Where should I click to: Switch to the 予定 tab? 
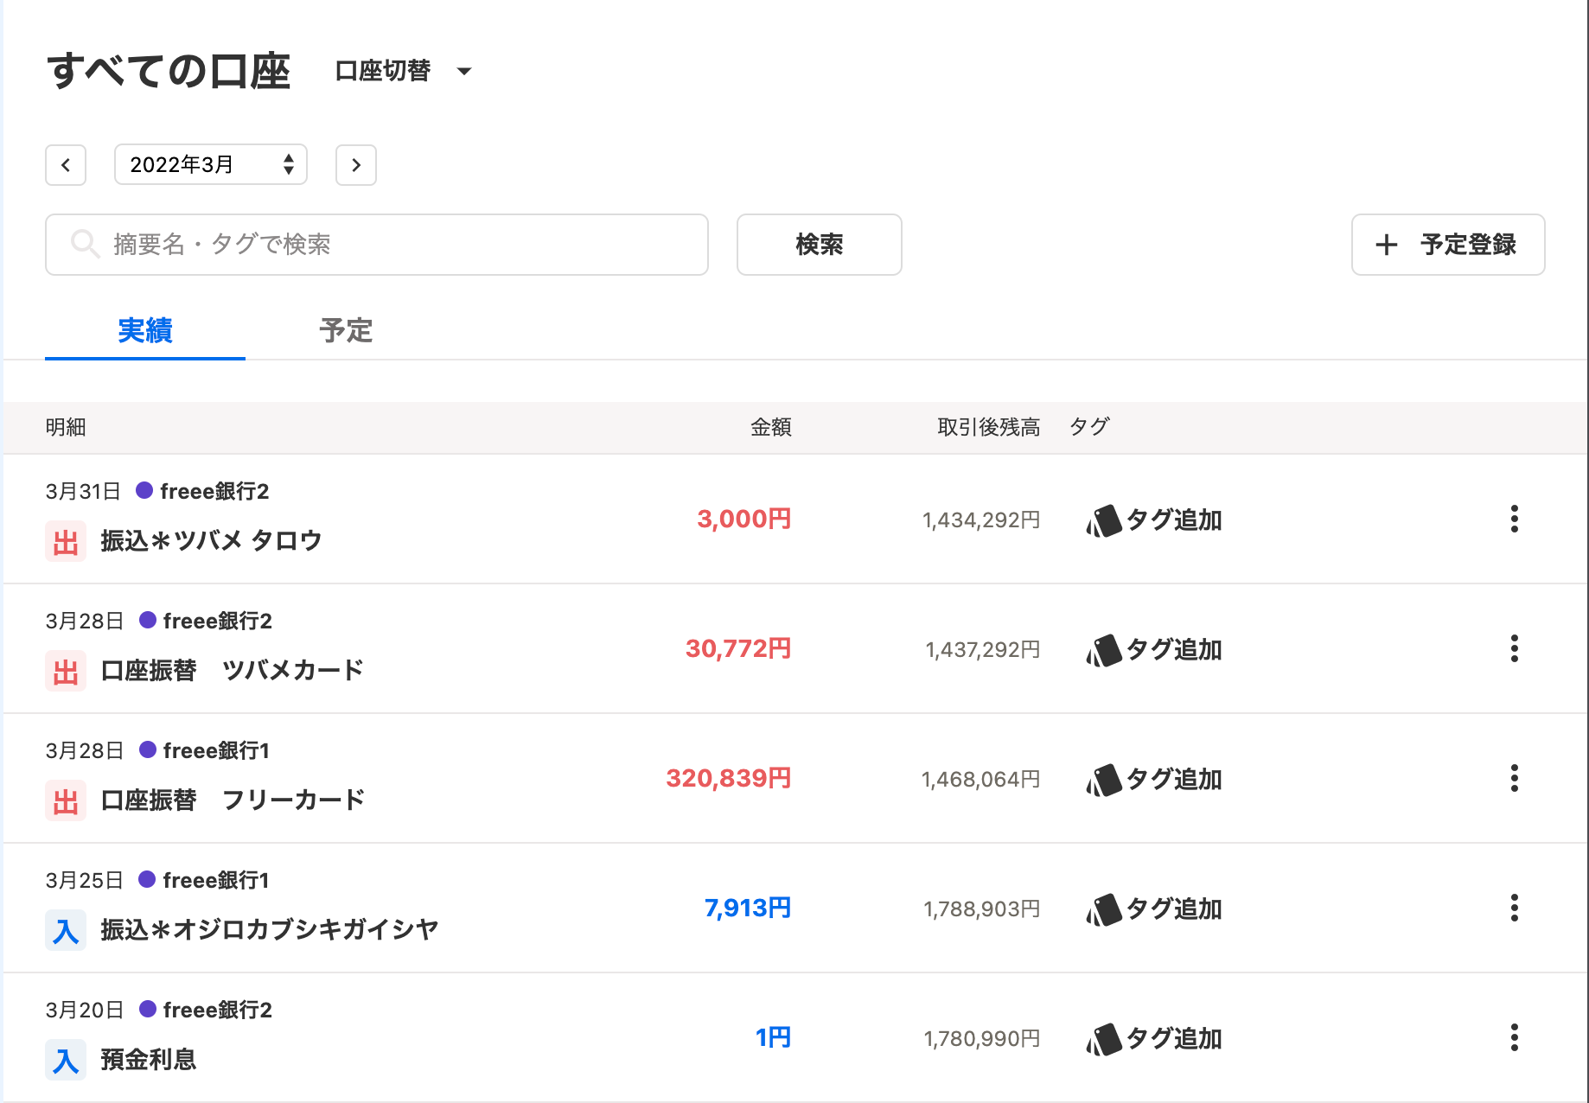coord(346,331)
